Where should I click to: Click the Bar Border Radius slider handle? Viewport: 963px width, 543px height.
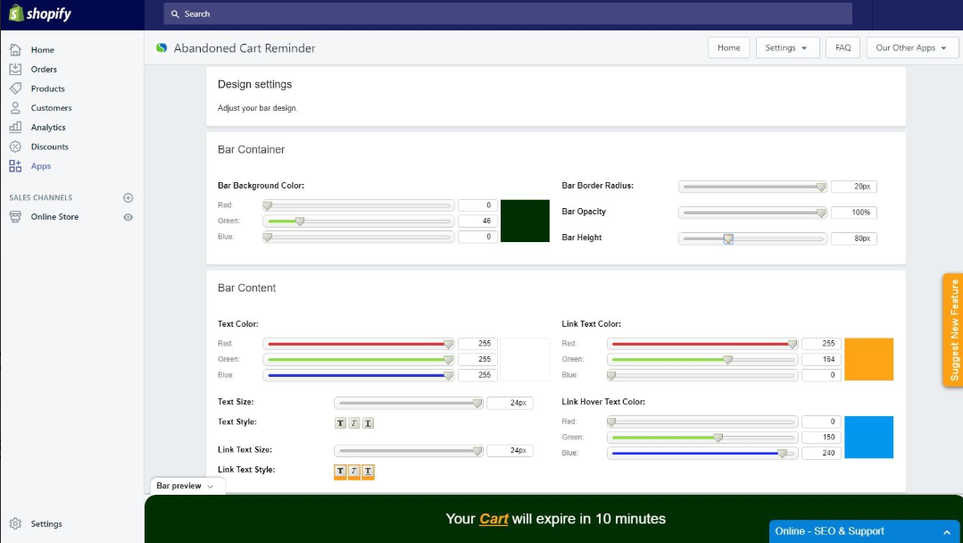tap(821, 187)
